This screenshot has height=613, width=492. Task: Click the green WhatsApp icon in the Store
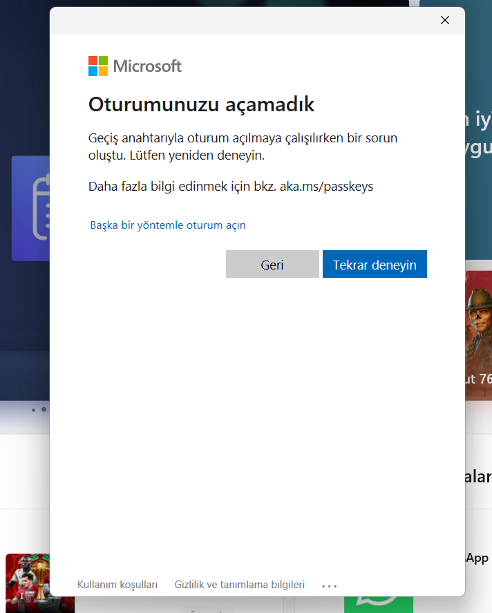click(378, 605)
